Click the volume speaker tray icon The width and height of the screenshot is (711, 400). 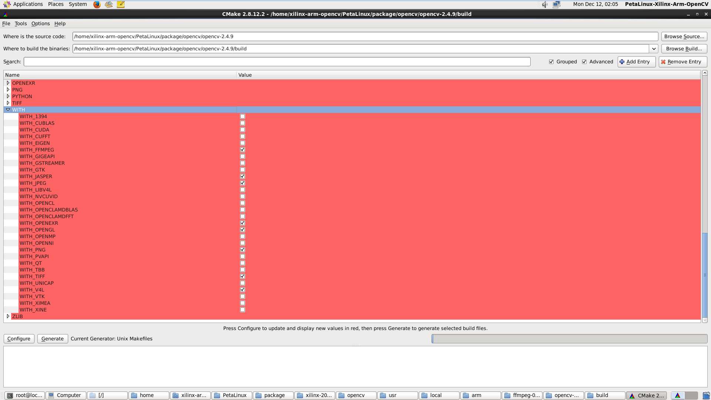pyautogui.click(x=545, y=4)
